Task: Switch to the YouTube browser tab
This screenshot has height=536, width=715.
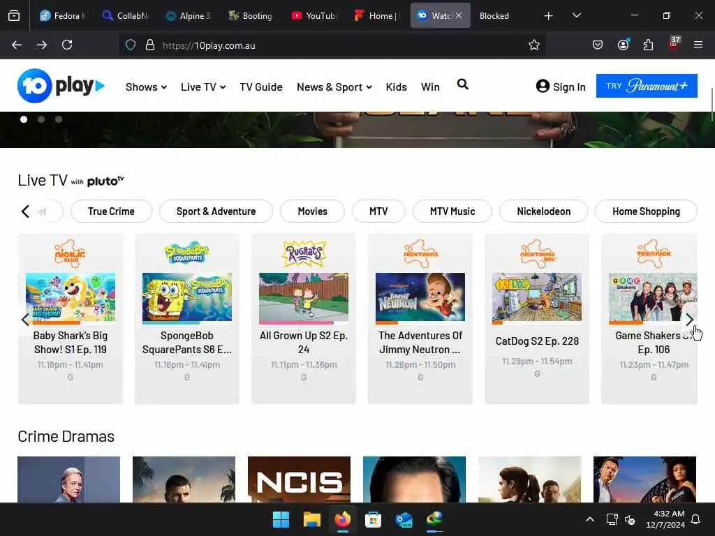Action: [x=314, y=16]
